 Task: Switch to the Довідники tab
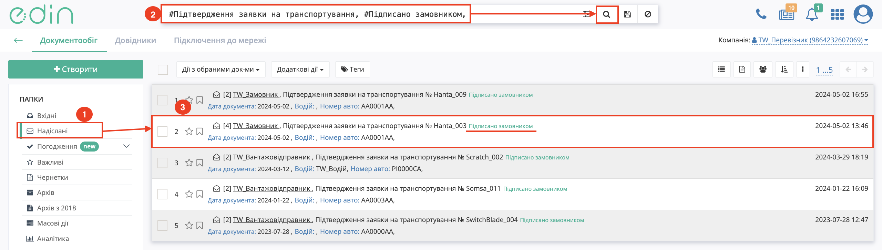[135, 40]
